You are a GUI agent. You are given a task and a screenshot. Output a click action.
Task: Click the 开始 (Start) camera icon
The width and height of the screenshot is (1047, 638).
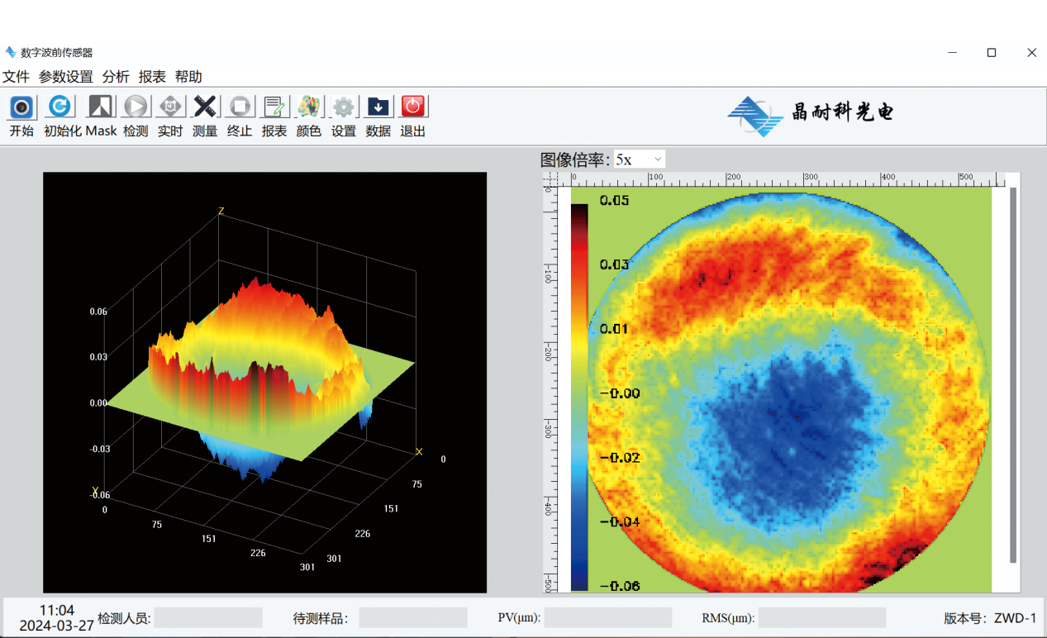21,107
